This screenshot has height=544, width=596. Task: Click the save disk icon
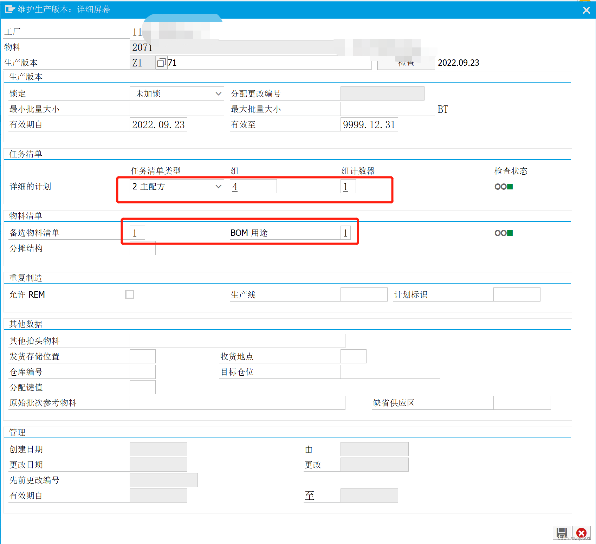pos(562,533)
